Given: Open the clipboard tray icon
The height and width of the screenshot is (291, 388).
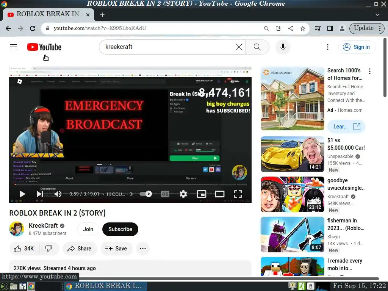Looking at the screenshot, I should point(311,286).
